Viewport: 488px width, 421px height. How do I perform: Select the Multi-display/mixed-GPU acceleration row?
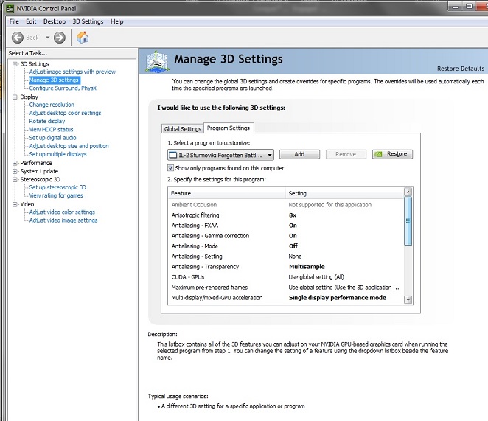286,298
